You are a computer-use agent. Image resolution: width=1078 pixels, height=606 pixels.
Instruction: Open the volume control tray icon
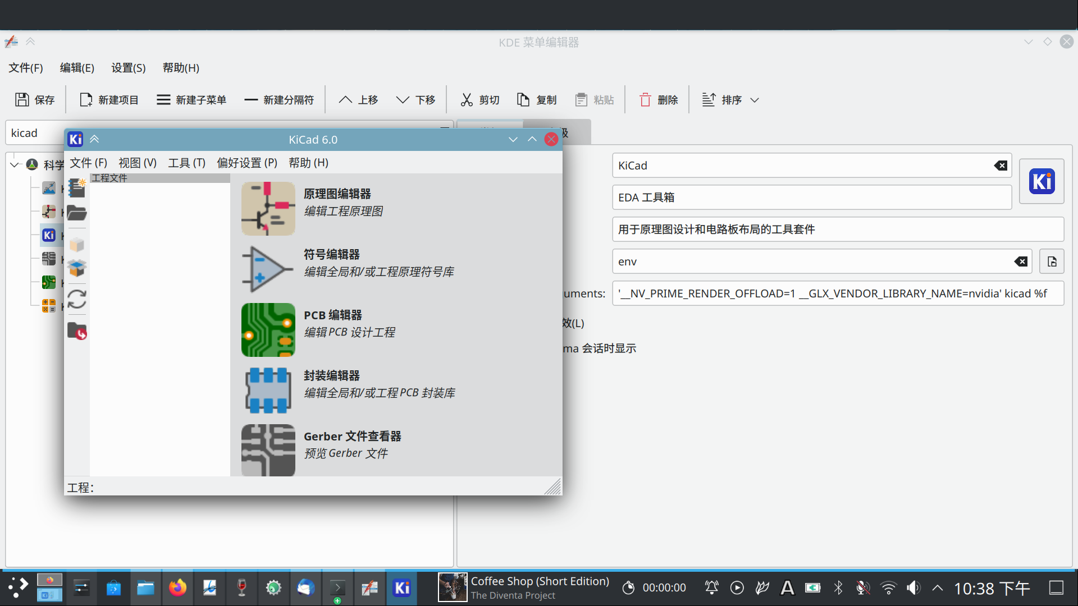tap(913, 588)
